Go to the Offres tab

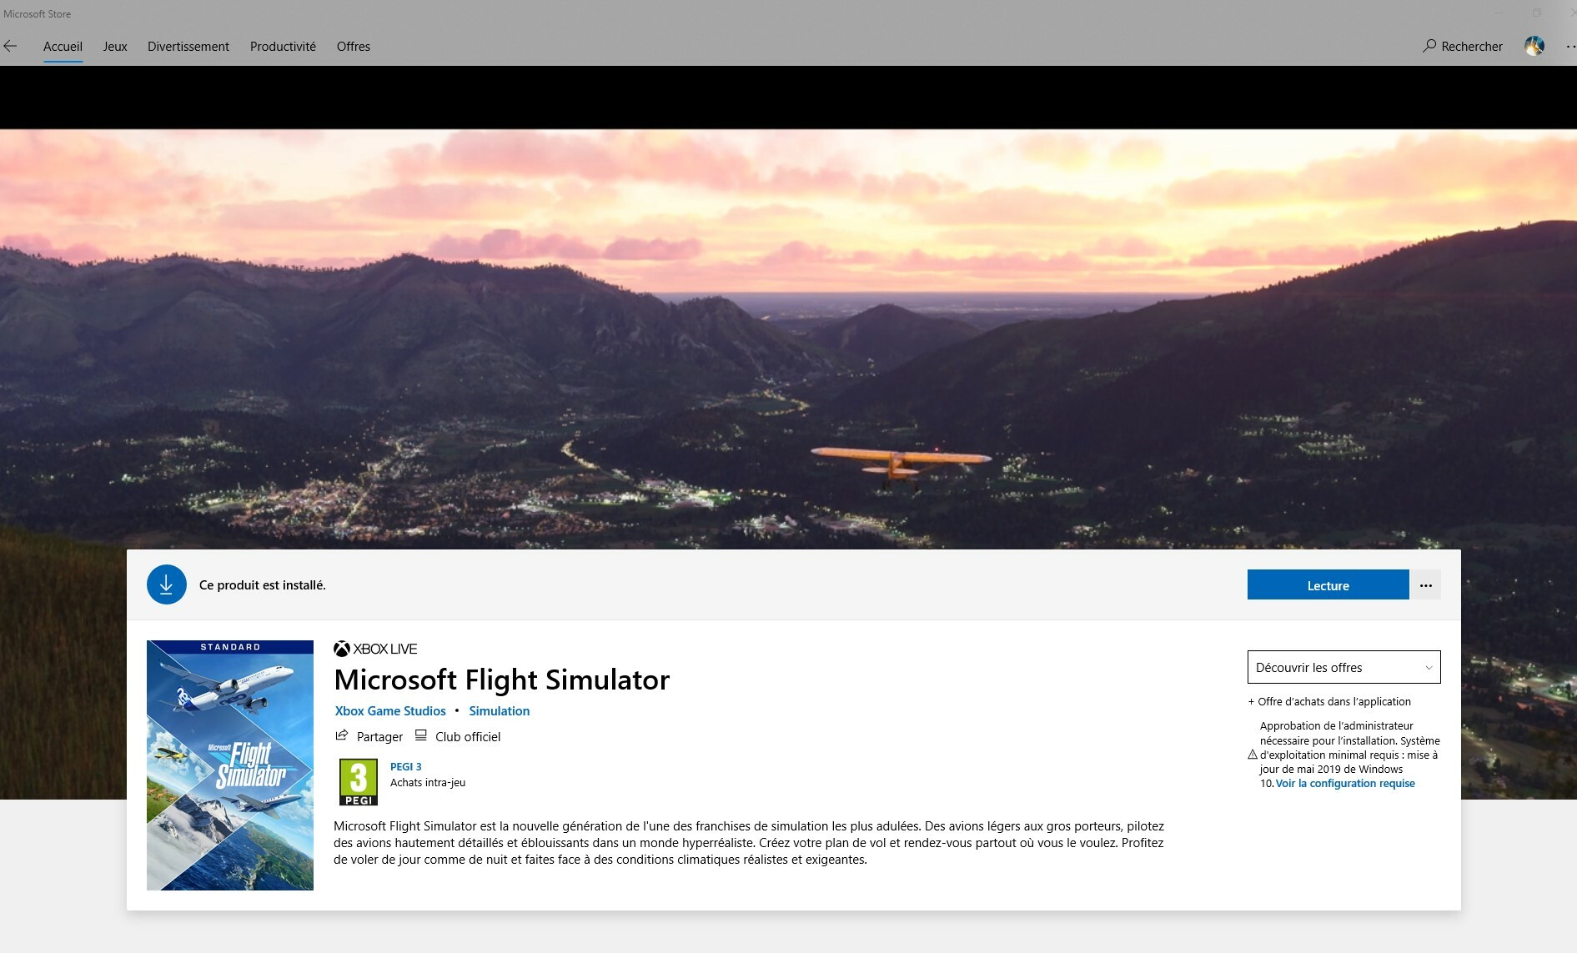[x=354, y=47]
